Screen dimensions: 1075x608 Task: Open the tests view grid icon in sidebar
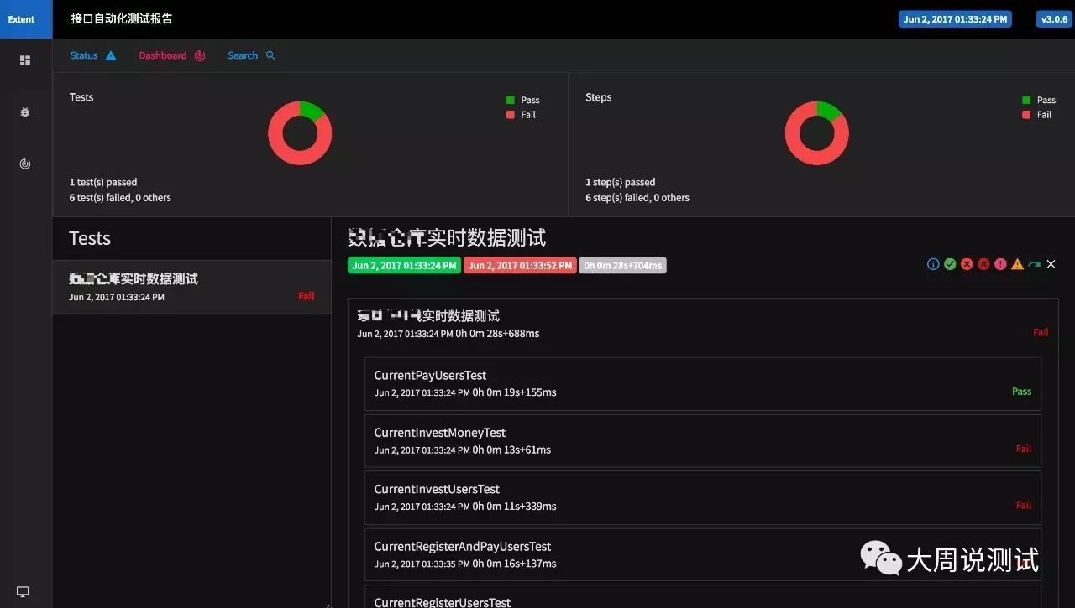pos(25,60)
